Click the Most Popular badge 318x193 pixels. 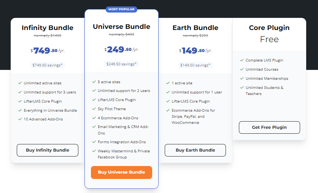coord(121,9)
